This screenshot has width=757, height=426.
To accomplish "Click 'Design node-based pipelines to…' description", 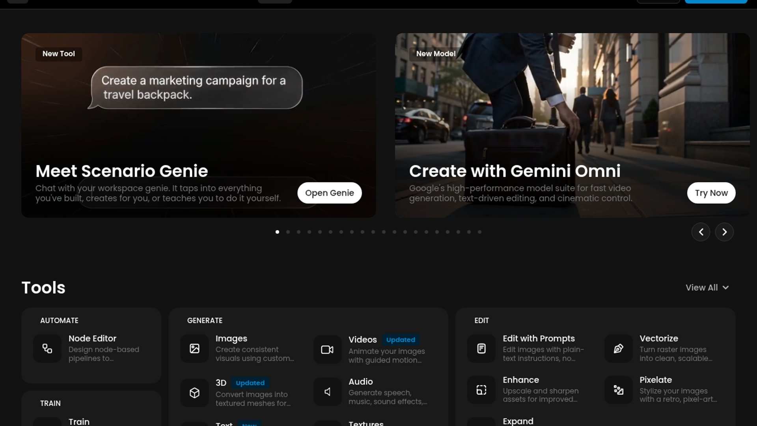I will 104,354.
